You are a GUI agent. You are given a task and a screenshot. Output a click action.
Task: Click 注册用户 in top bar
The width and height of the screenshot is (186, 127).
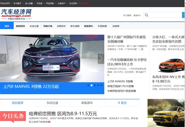coord(62,3)
